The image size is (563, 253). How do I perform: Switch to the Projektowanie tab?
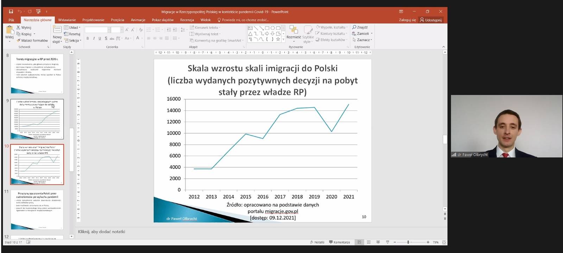(x=93, y=20)
